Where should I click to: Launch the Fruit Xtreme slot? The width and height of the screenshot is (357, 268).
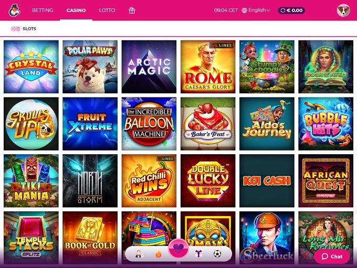point(90,124)
